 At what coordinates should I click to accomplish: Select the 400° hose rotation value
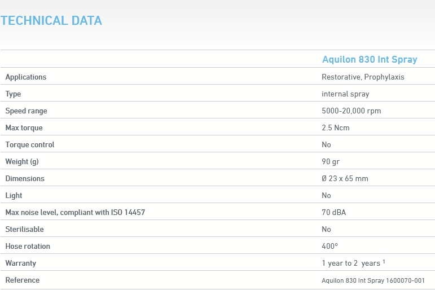[330, 246]
